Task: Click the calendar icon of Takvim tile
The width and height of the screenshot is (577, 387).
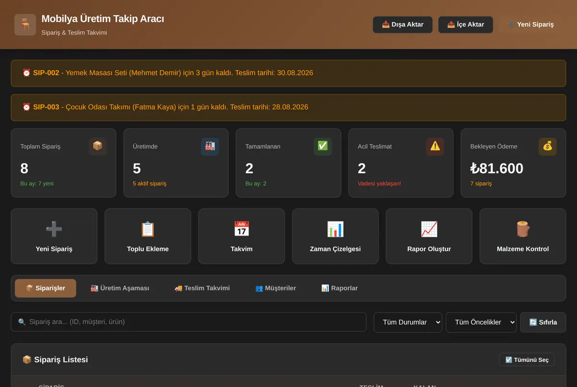Action: 241,229
